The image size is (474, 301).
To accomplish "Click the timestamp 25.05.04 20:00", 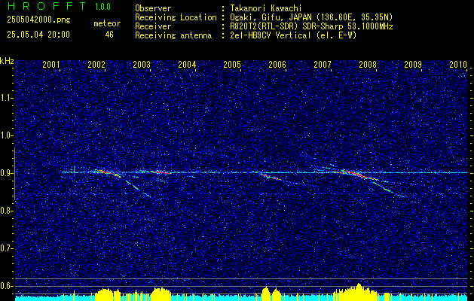I will (x=38, y=35).
